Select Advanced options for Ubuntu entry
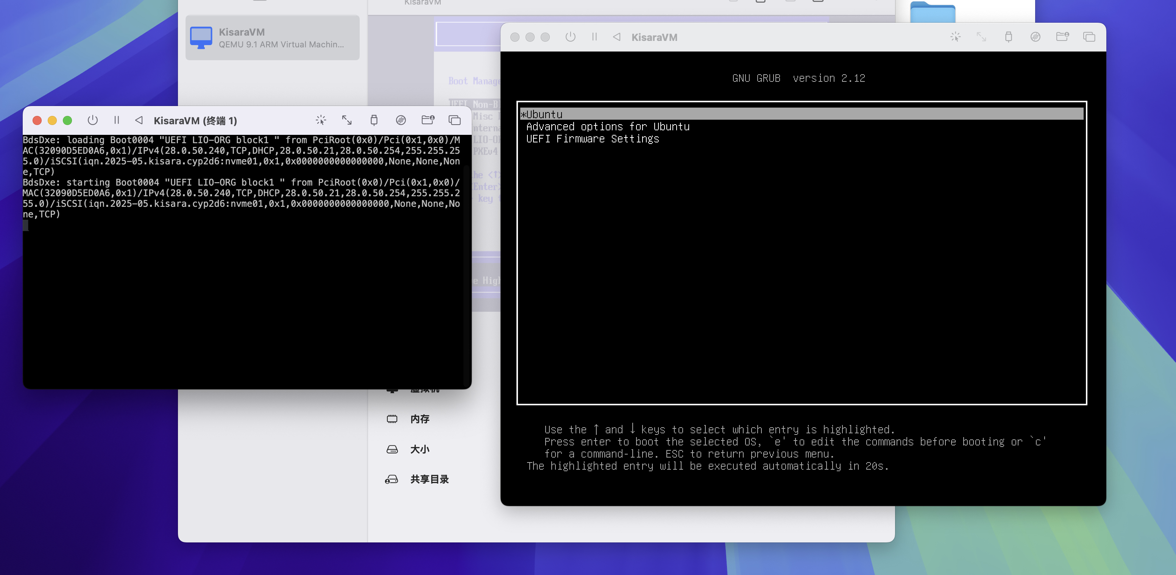The height and width of the screenshot is (575, 1176). [608, 127]
